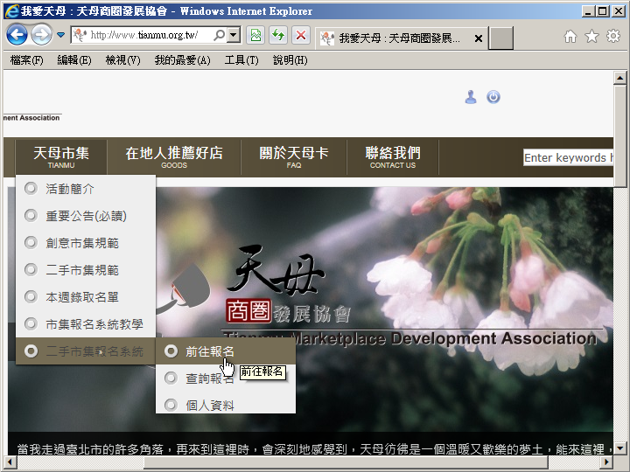630x472 pixels.
Task: Close the 我愛天母 browser tab
Action: pos(479,38)
